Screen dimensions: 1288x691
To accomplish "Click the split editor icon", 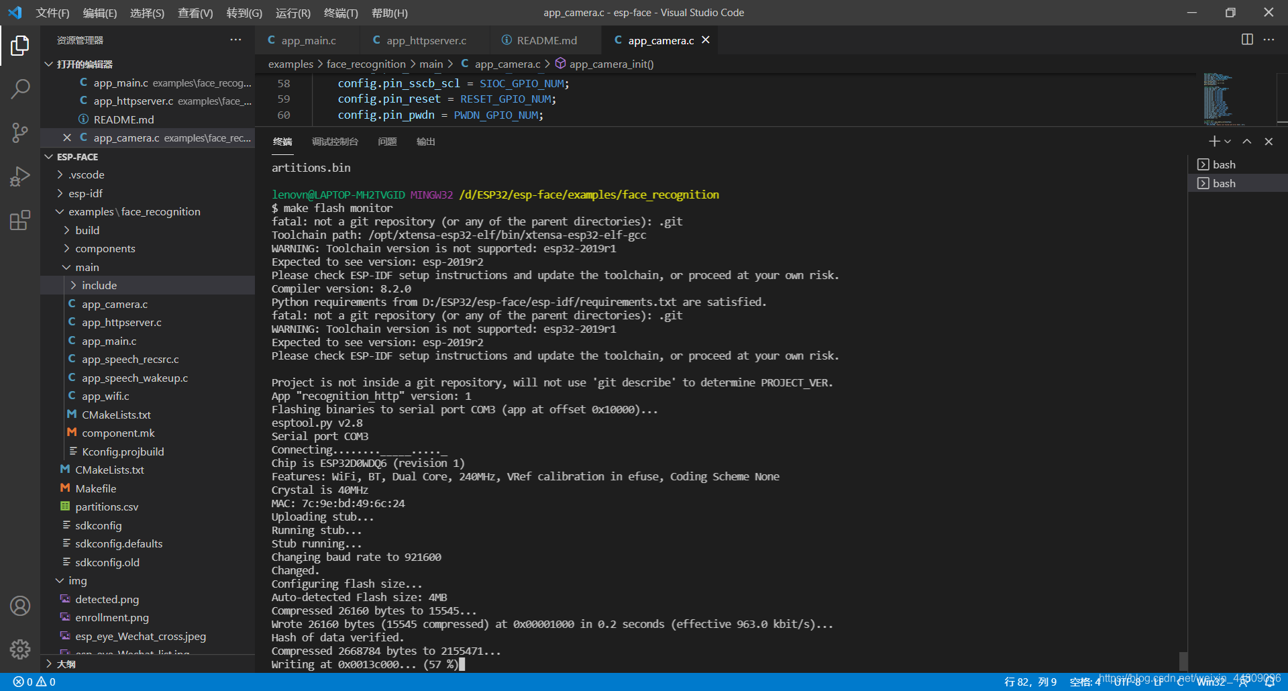I will 1247,40.
